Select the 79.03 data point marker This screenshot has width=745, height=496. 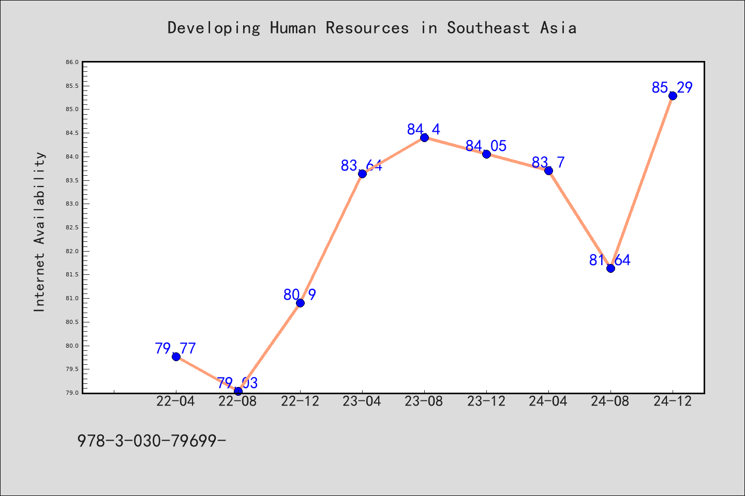click(x=238, y=391)
